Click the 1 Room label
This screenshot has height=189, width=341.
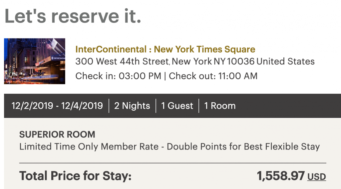click(x=220, y=106)
